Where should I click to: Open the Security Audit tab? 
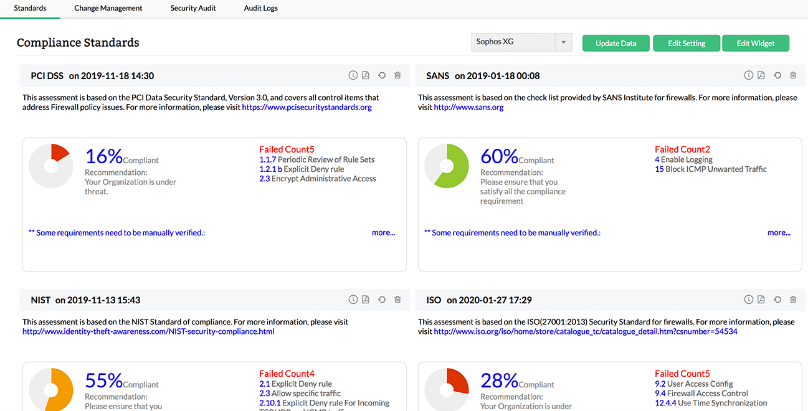pyautogui.click(x=193, y=8)
